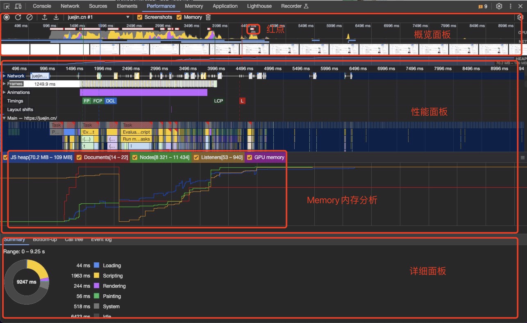
Task: Expand the Network track
Action: coord(5,76)
